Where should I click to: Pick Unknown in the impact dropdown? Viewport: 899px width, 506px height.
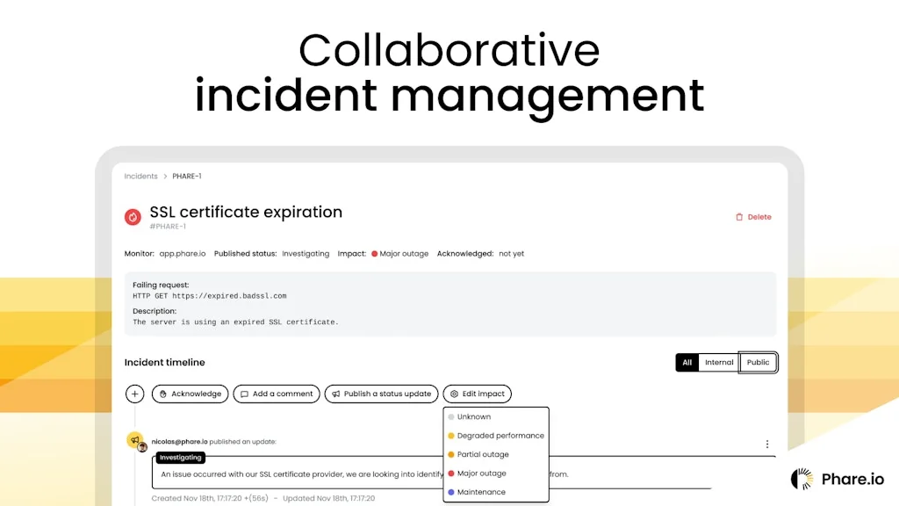[473, 417]
